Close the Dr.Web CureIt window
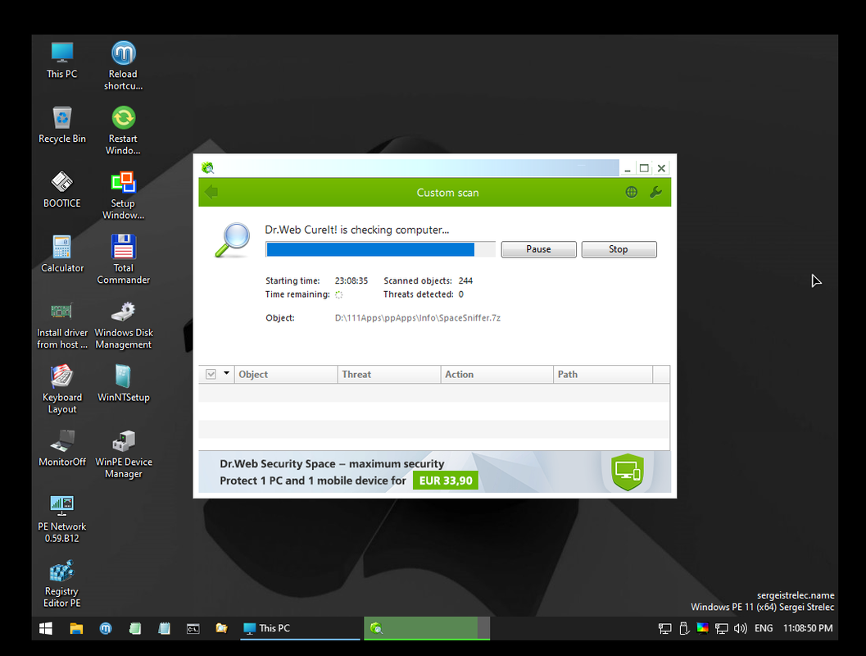 pyautogui.click(x=661, y=168)
